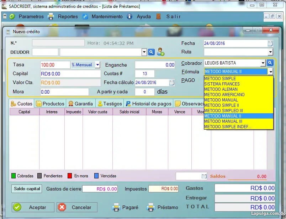Select METODO AMERICANO from the formula list
286x219 pixels.
click(x=239, y=95)
